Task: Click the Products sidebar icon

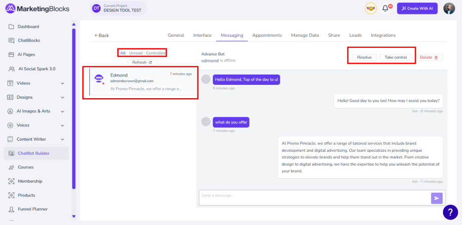Action: [11, 195]
